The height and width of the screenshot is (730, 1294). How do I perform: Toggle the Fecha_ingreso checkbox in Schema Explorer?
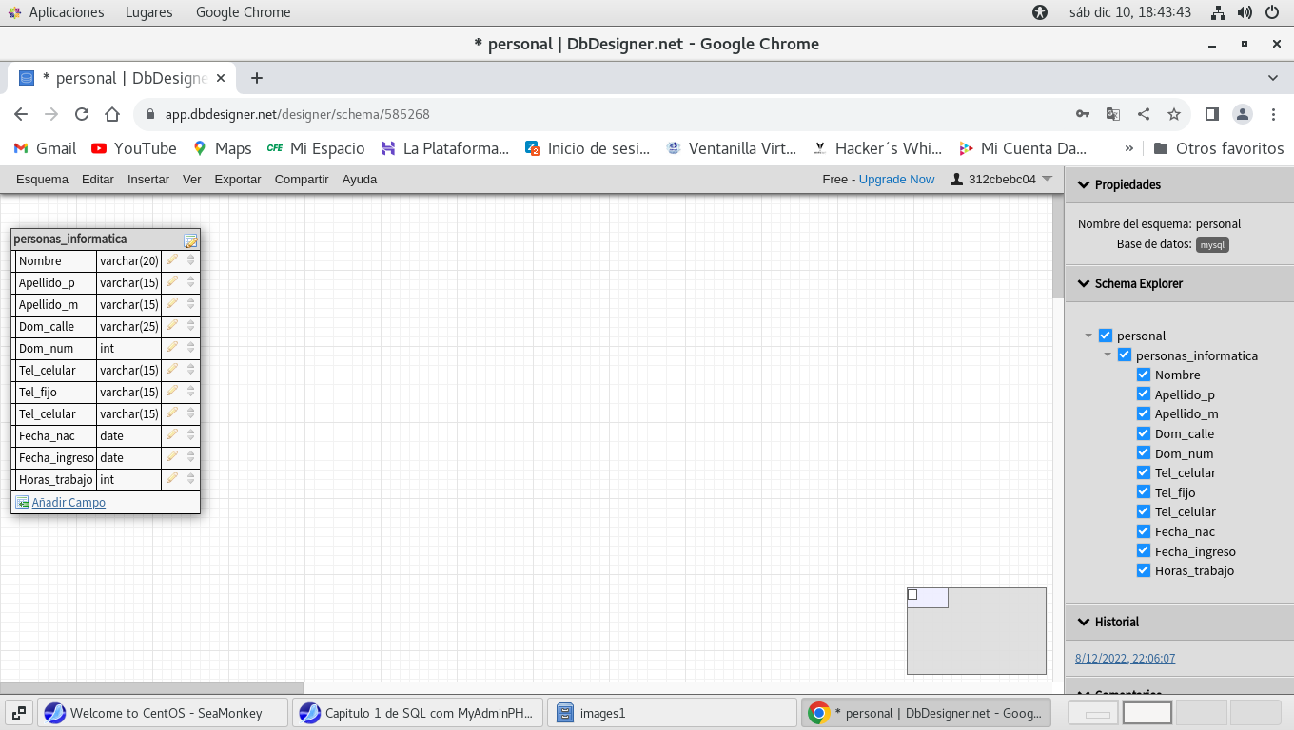[1144, 551]
